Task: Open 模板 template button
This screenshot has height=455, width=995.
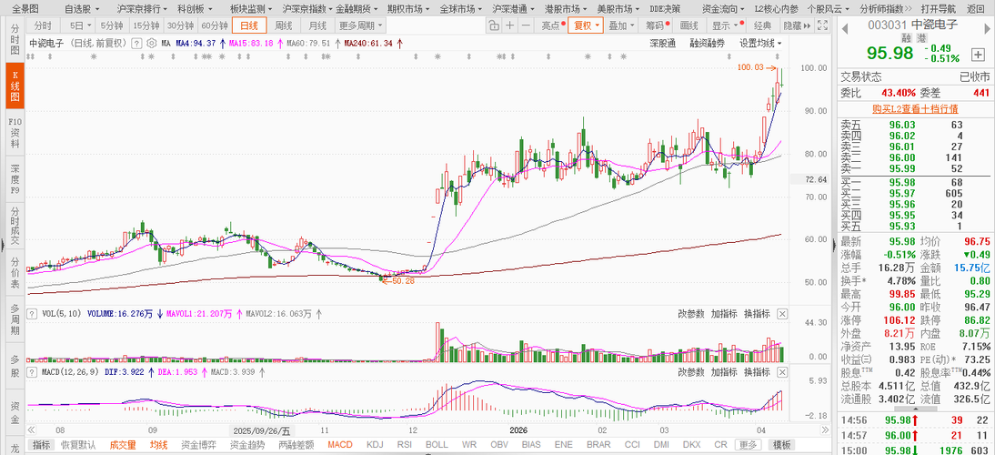Action: pyautogui.click(x=782, y=445)
